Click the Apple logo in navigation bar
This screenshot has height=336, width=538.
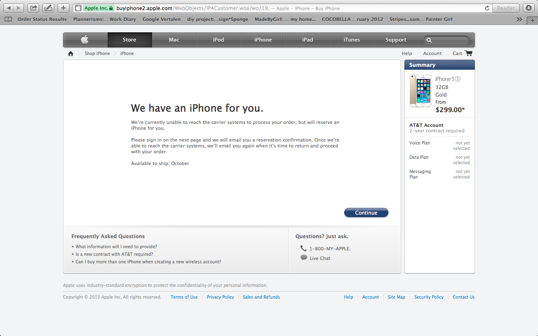tap(85, 39)
